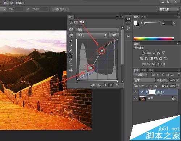This screenshot has height=141, width=181.
Task: Open the 不透明度 opacity slider arrow
Action: (x=178, y=80)
